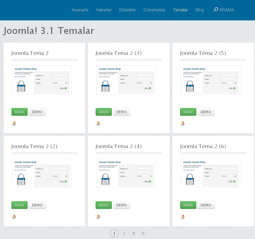Click DEMO for Joomla Tema 2 (6)
Screen dimensions: 255x239
[x=206, y=205]
